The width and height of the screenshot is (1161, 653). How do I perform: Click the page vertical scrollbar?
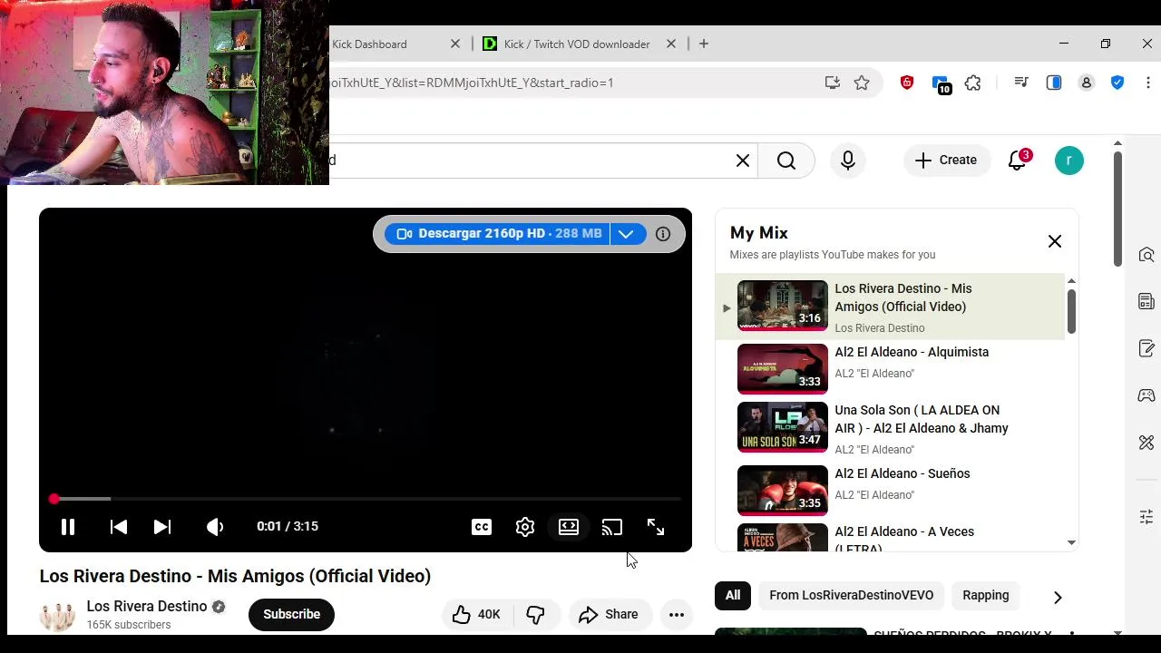pyautogui.click(x=1117, y=209)
